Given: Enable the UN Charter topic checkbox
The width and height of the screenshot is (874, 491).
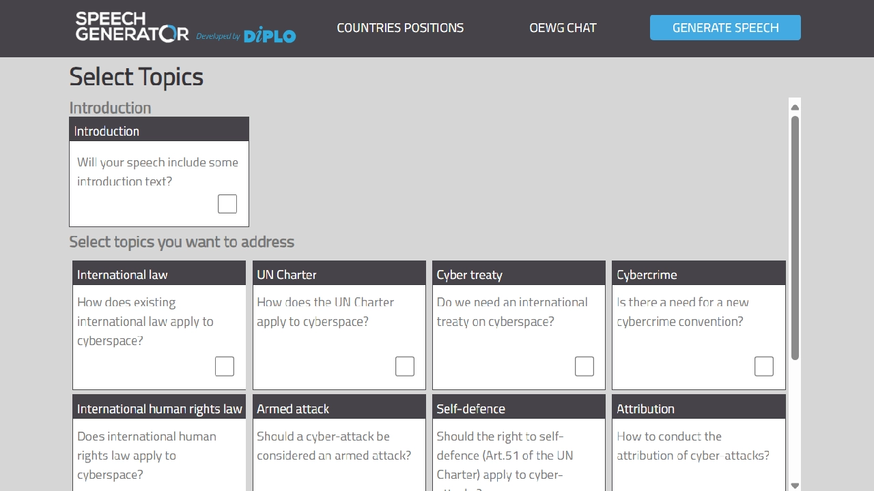Looking at the screenshot, I should pyautogui.click(x=405, y=366).
